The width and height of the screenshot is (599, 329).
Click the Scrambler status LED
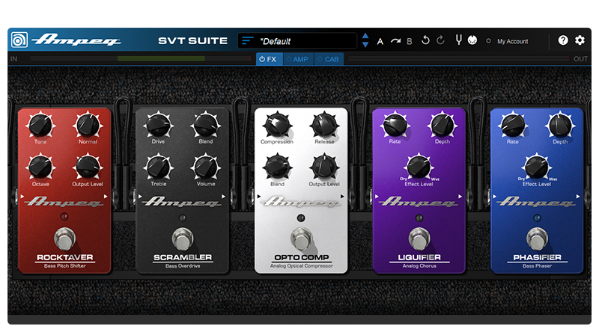(183, 218)
